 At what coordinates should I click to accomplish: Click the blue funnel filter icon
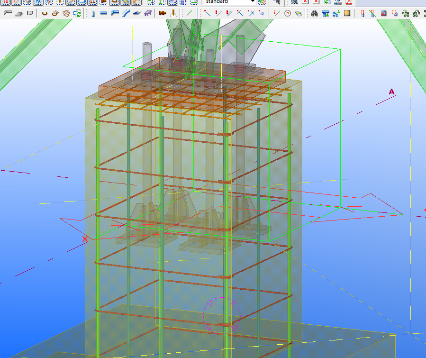point(326,13)
